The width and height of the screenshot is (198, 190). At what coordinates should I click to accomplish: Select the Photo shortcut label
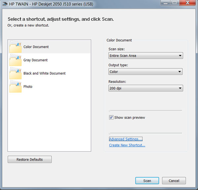28,87
